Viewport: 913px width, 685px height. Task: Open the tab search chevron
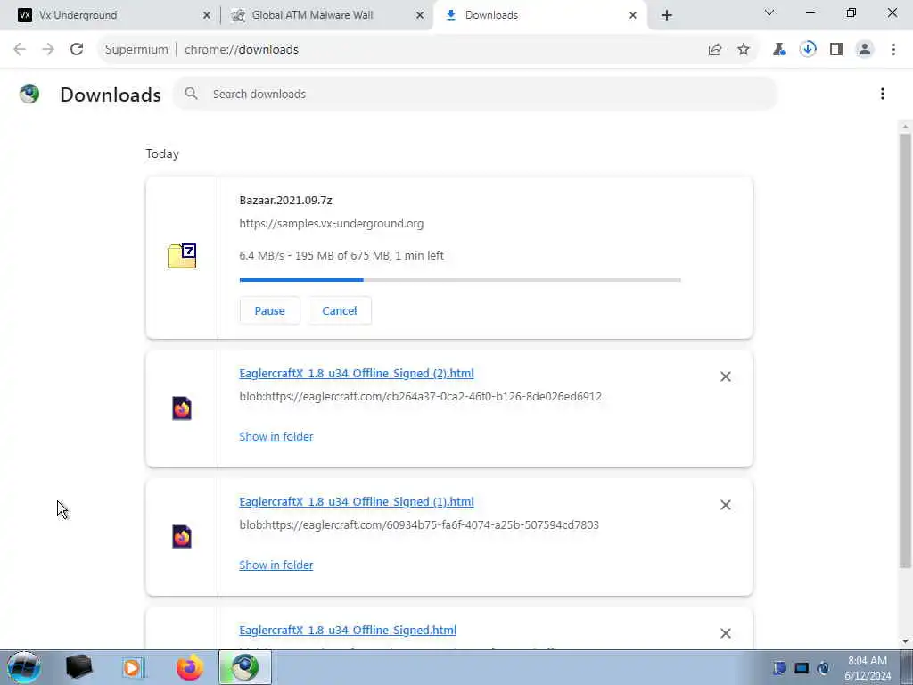click(769, 12)
